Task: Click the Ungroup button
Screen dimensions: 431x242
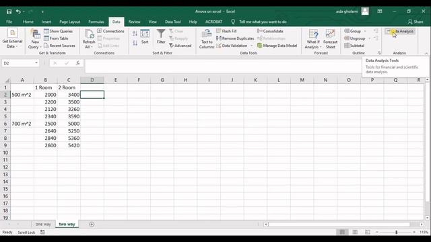Action: 355,38
